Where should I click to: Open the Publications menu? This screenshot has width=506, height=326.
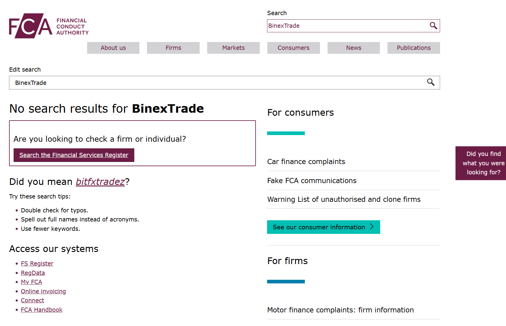413,48
